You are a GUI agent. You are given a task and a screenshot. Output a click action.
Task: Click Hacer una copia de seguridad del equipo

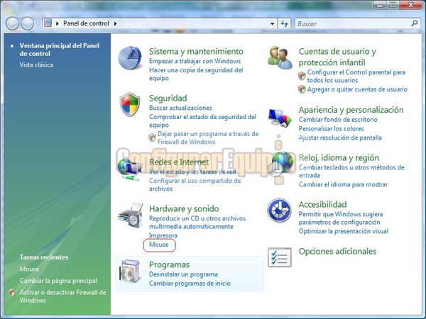tap(196, 74)
